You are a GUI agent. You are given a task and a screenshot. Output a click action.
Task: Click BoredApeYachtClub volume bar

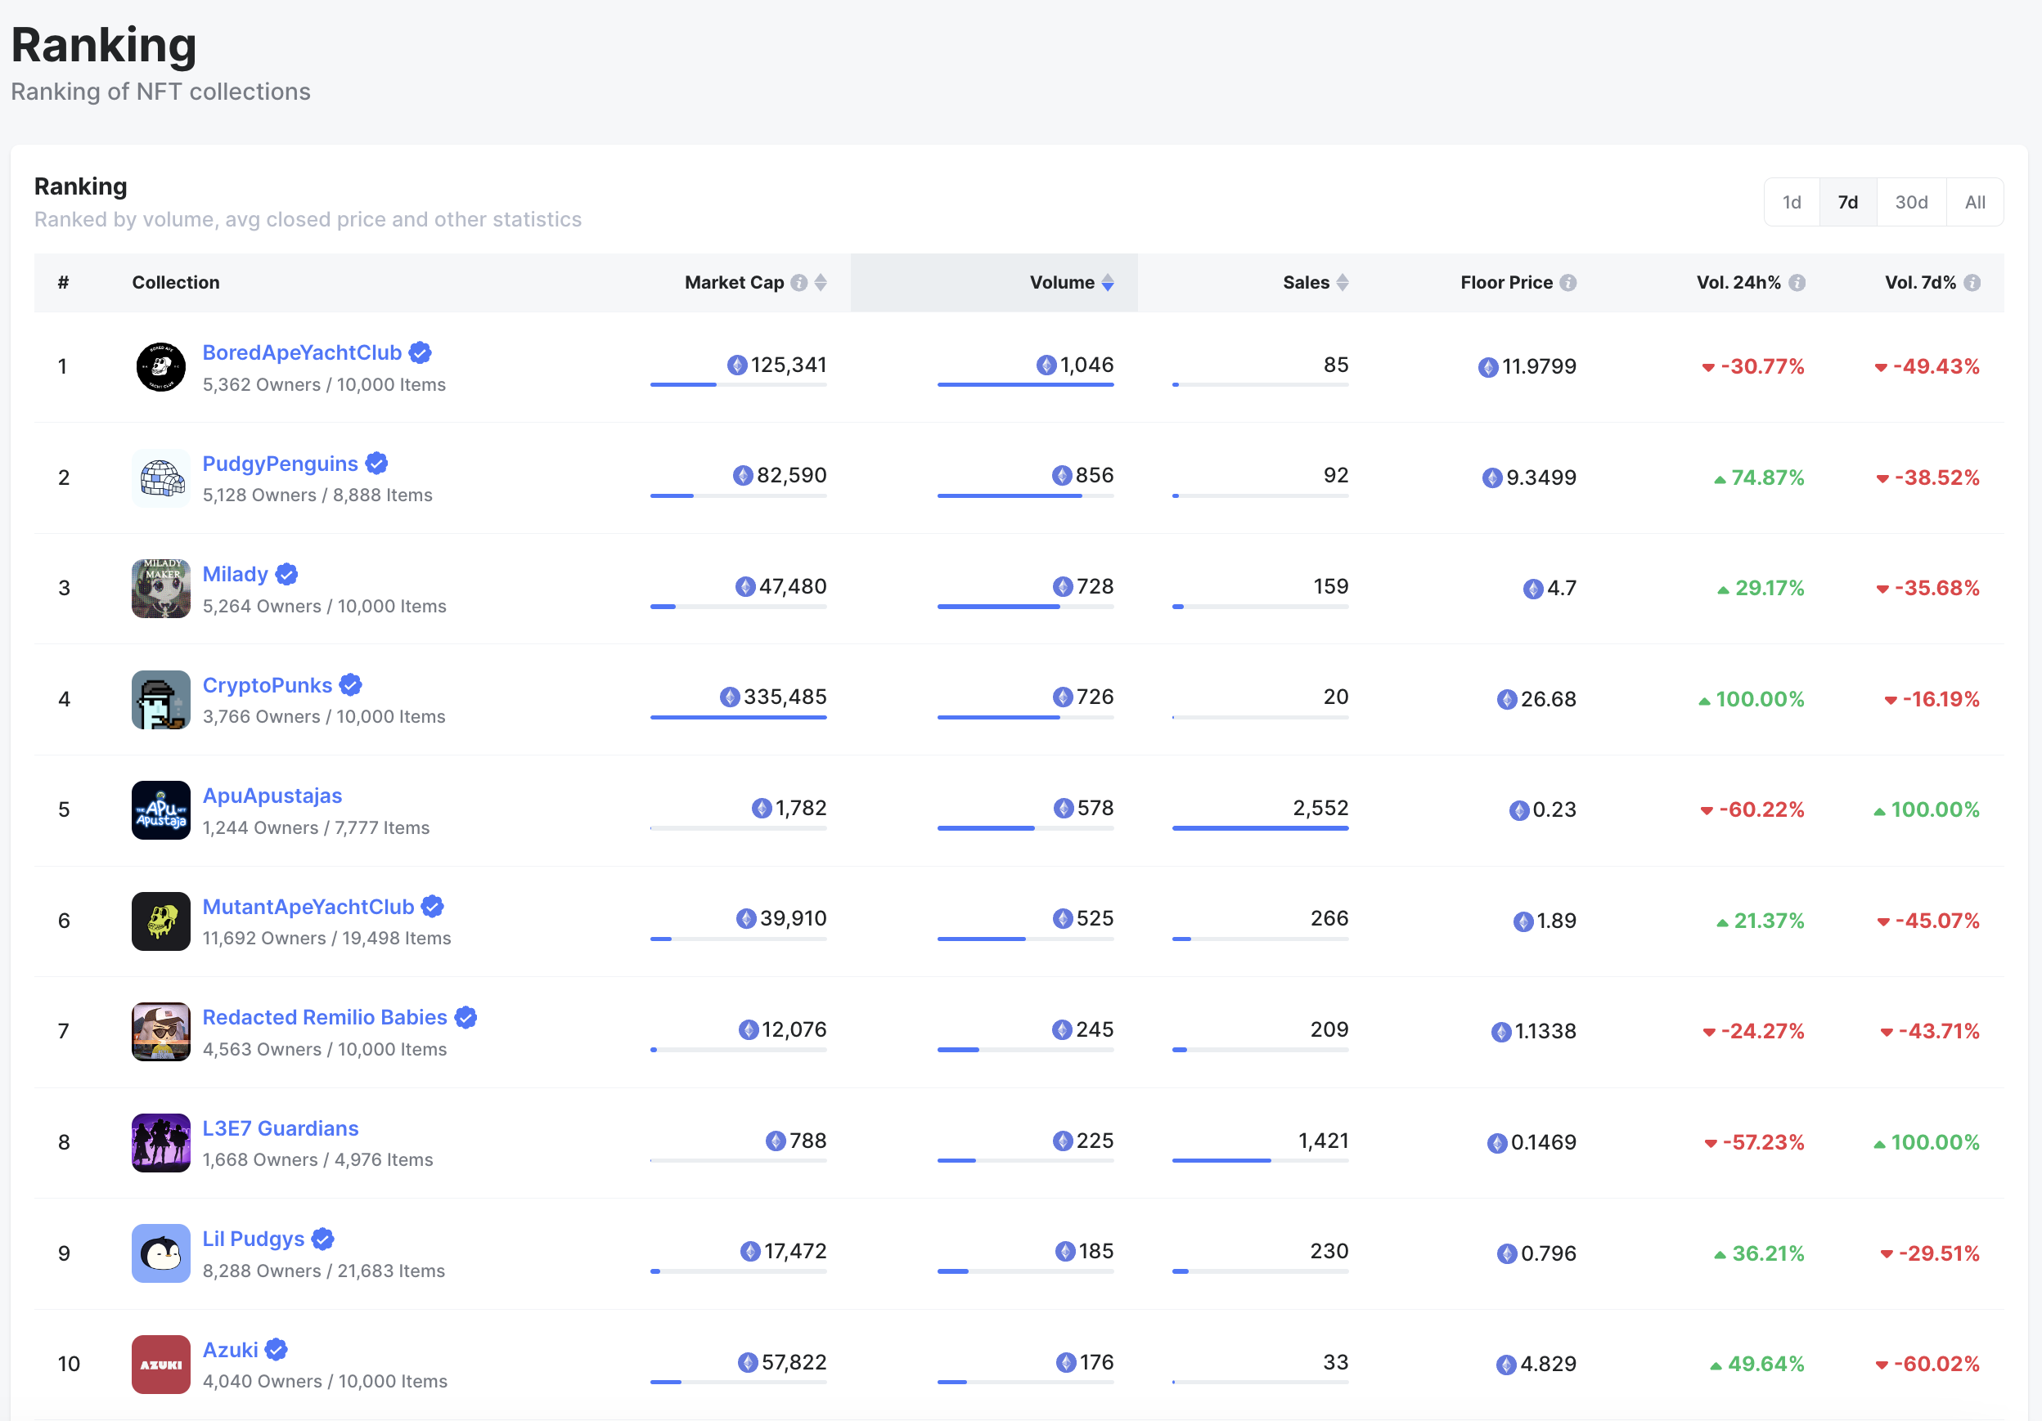1025,385
